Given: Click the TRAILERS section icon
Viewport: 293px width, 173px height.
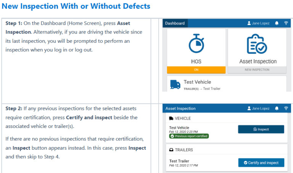Looking at the screenshot, I should (x=171, y=150).
